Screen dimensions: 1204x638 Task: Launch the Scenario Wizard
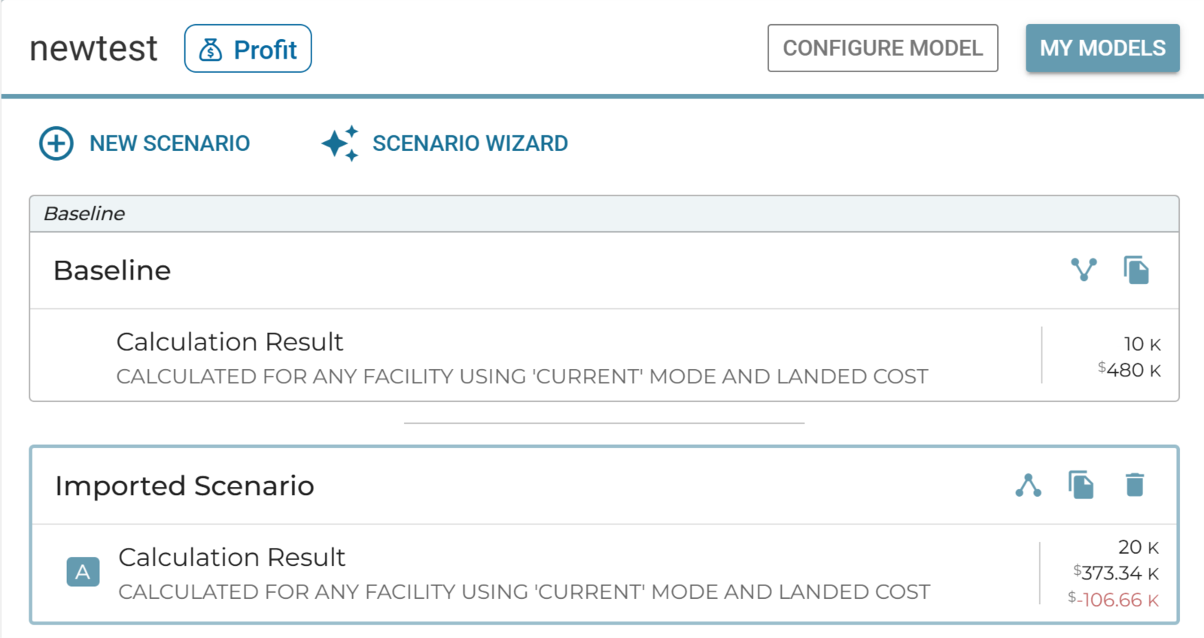[x=470, y=144]
